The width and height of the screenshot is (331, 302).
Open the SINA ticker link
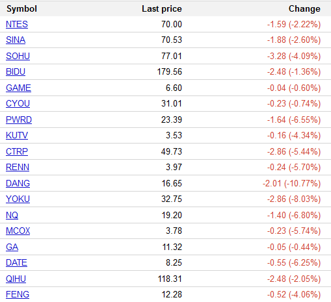coord(16,40)
